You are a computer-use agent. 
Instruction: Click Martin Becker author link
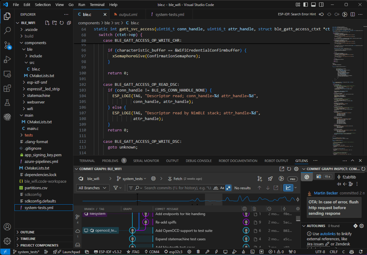326,193
